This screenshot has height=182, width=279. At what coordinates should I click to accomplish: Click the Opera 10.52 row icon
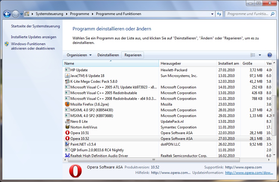(x=67, y=138)
